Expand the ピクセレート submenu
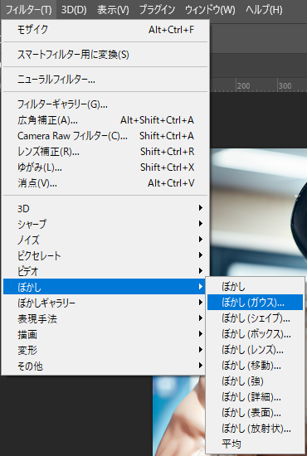 [x=105, y=255]
